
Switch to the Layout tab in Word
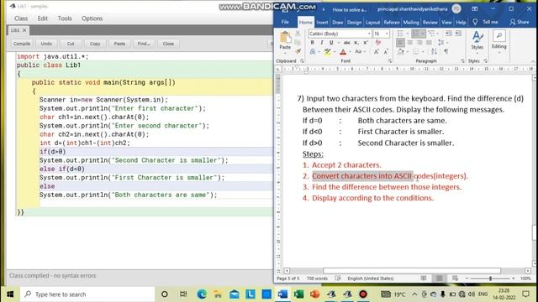click(x=372, y=23)
